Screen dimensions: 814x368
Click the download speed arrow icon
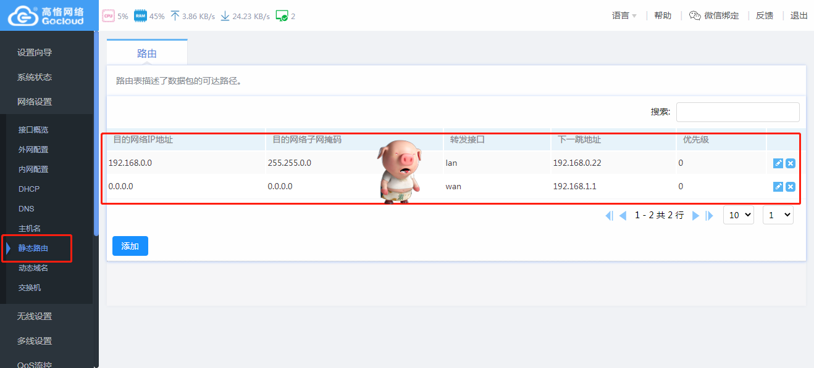tap(225, 16)
